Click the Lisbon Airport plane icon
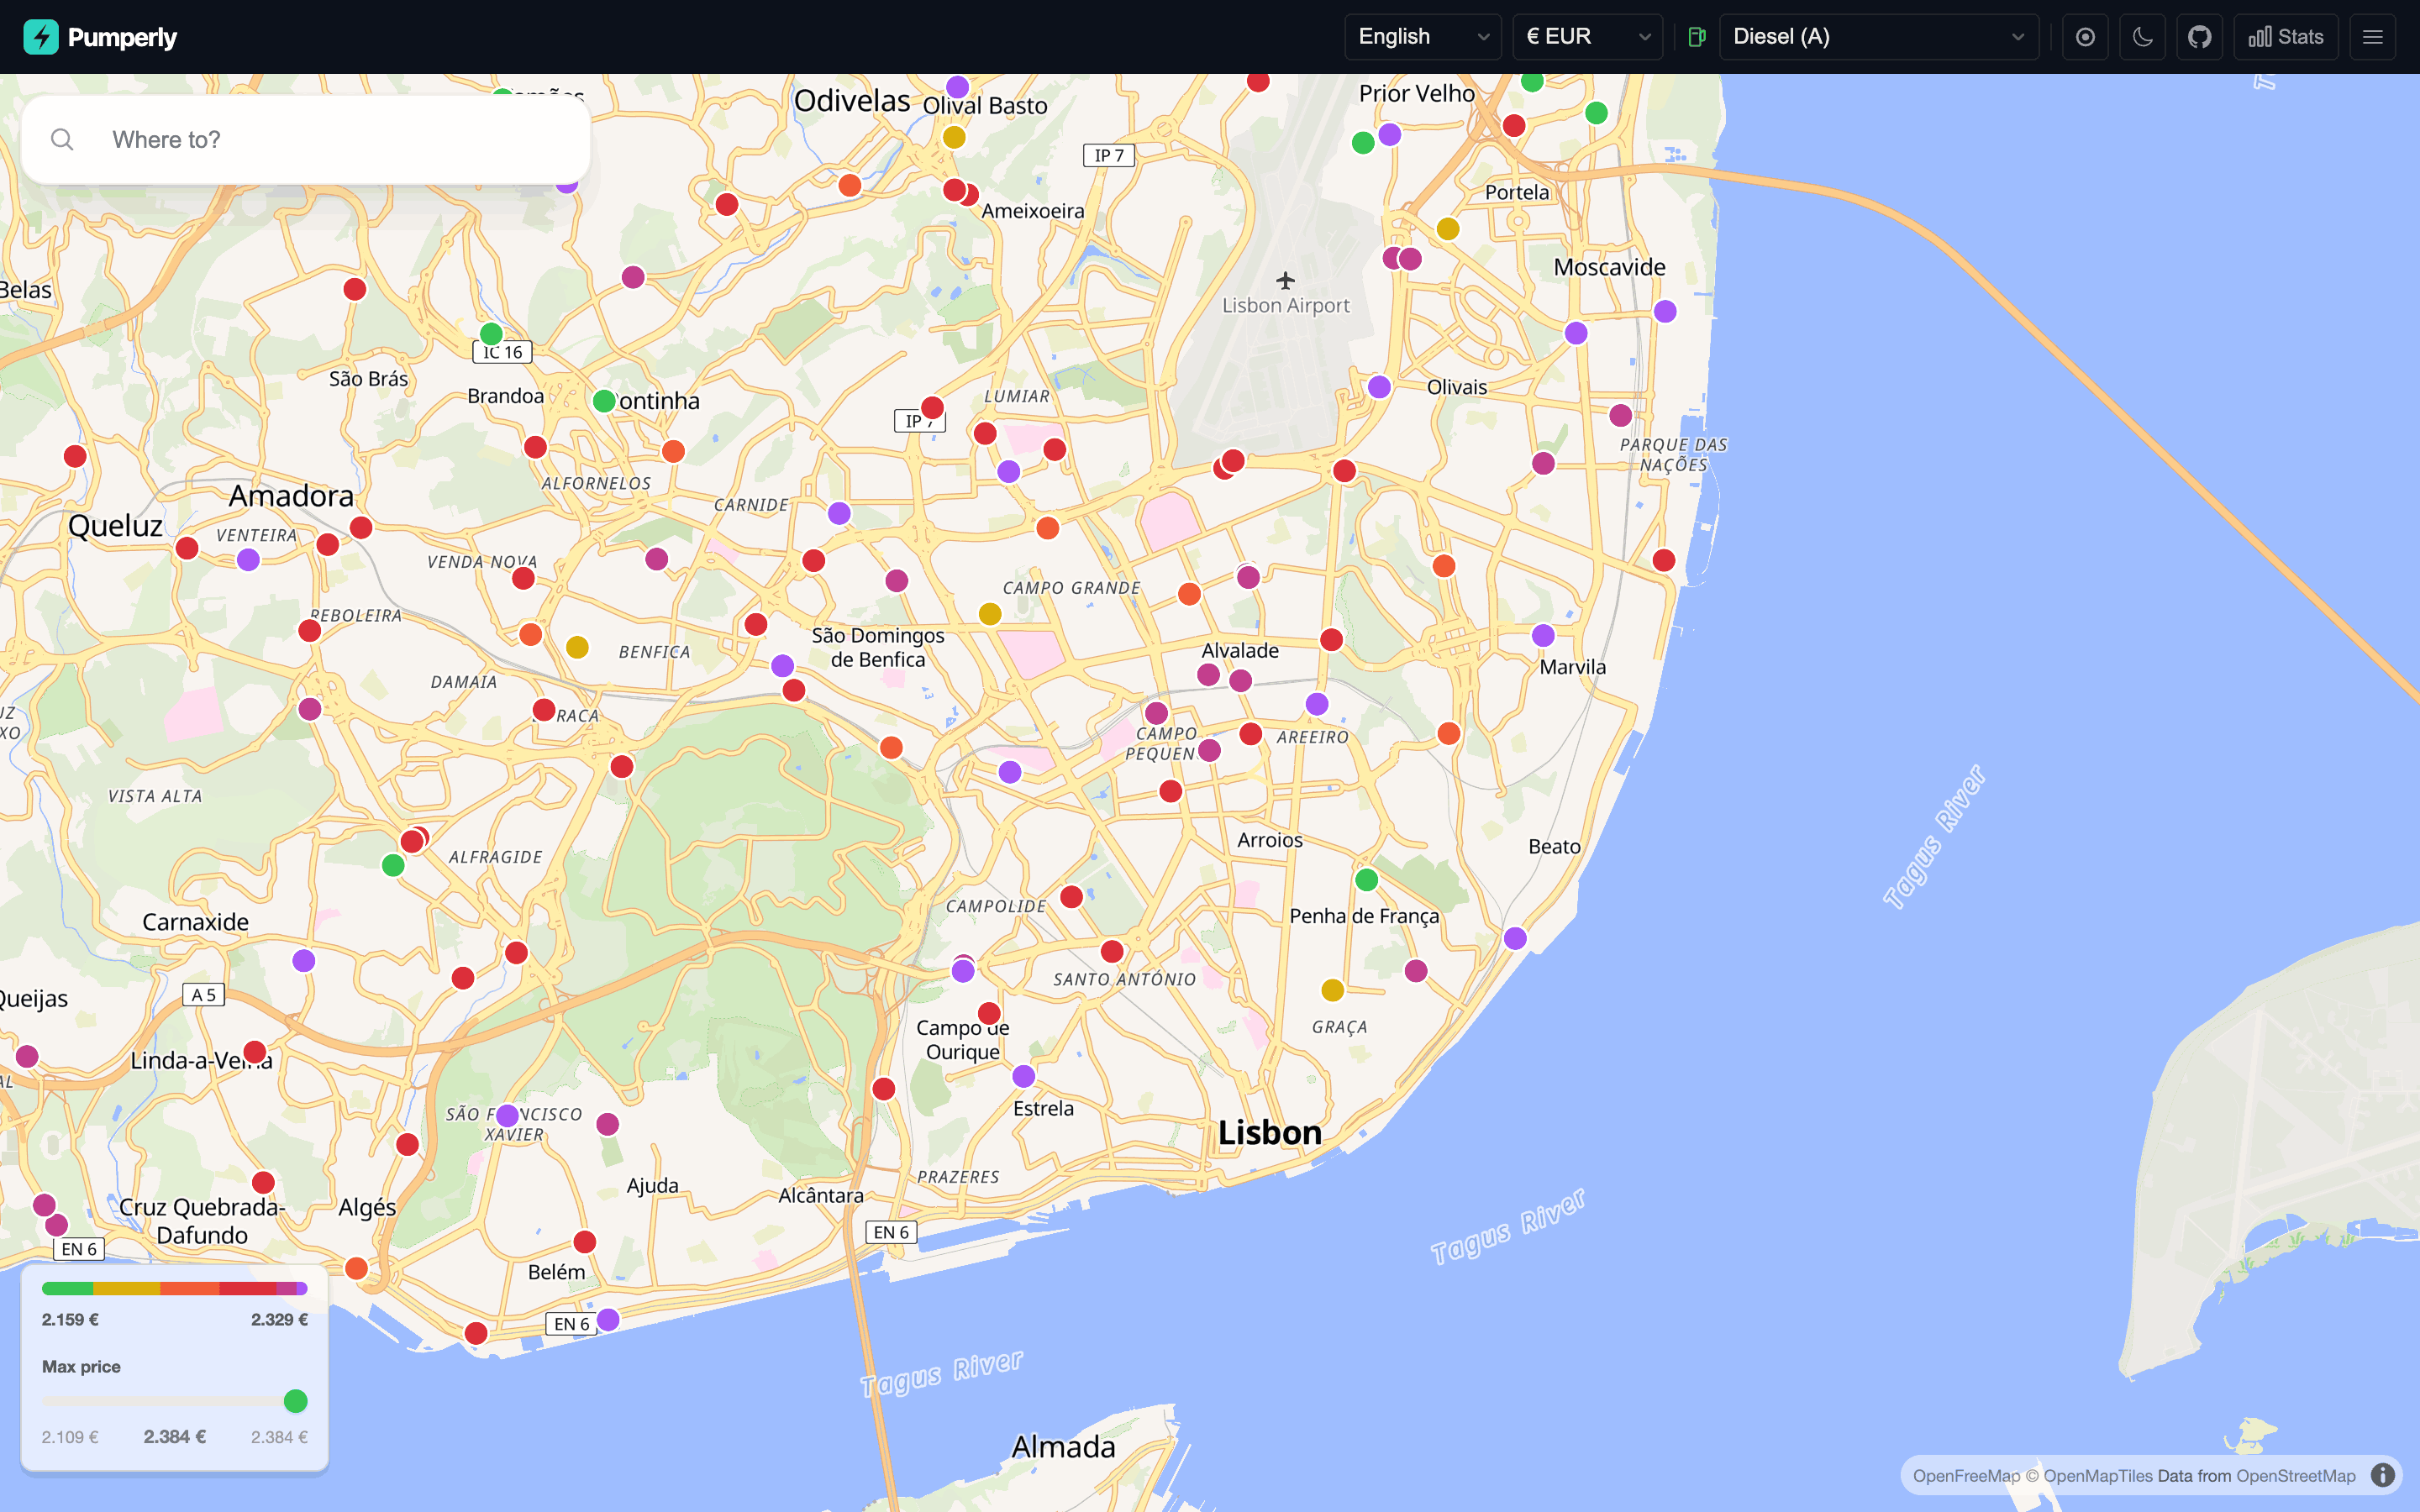The height and width of the screenshot is (1512, 2420). (x=1285, y=280)
